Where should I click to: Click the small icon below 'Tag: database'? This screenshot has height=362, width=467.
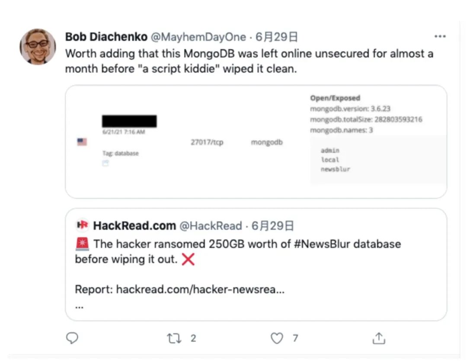pyautogui.click(x=106, y=163)
